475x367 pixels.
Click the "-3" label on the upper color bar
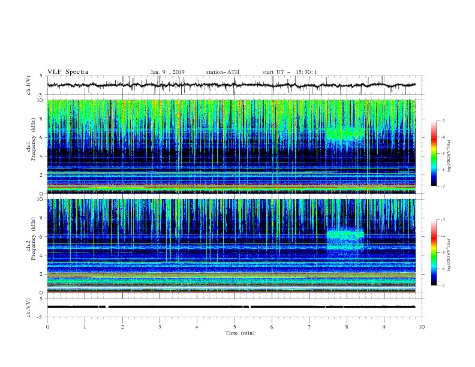(x=442, y=121)
